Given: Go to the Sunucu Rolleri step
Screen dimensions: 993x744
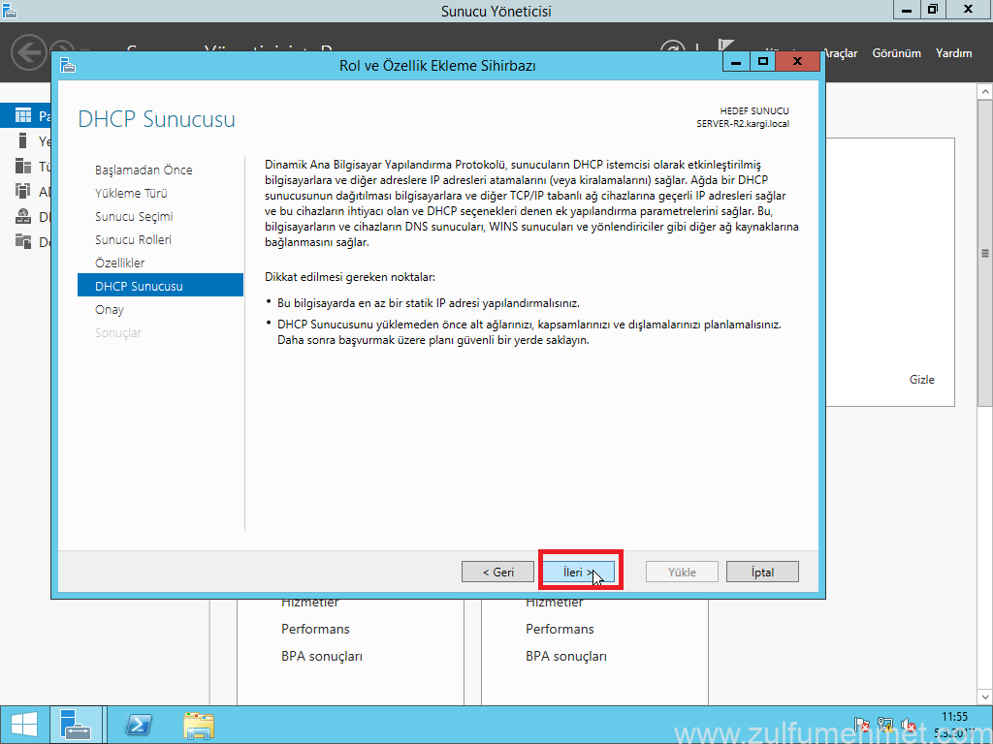Looking at the screenshot, I should tap(133, 239).
